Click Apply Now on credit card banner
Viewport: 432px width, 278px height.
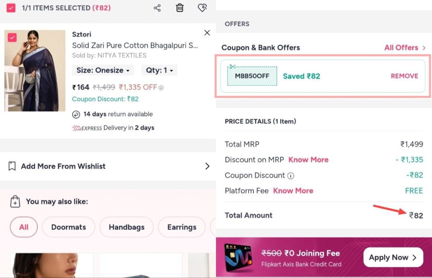[x=393, y=257]
